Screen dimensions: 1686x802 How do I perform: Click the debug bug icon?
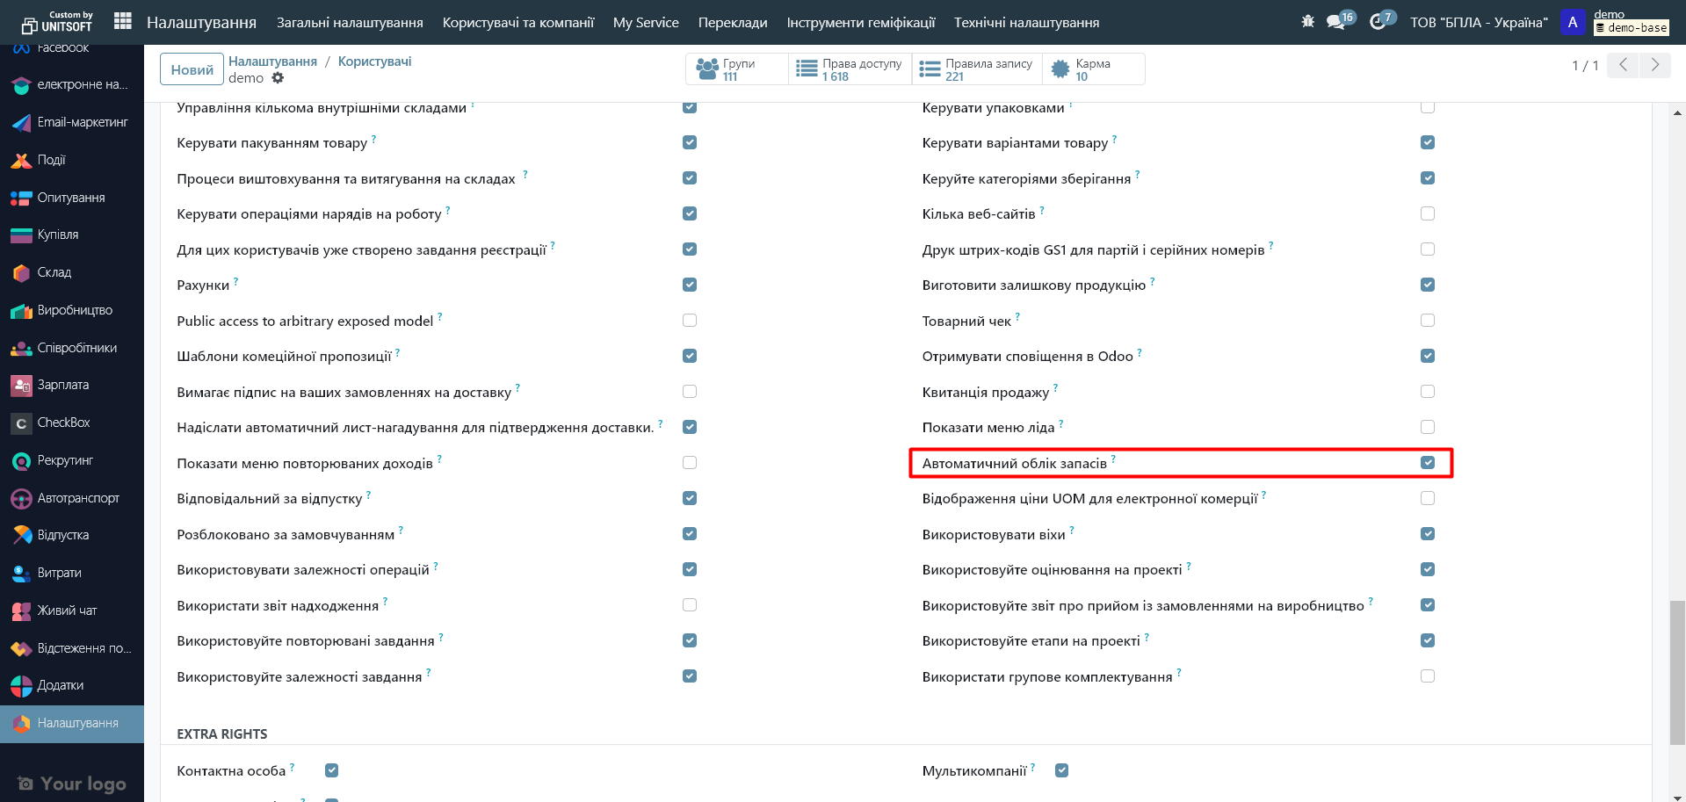click(x=1307, y=21)
